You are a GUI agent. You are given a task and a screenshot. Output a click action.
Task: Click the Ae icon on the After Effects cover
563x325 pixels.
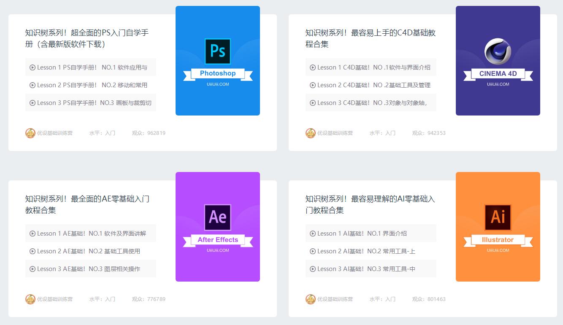click(218, 216)
